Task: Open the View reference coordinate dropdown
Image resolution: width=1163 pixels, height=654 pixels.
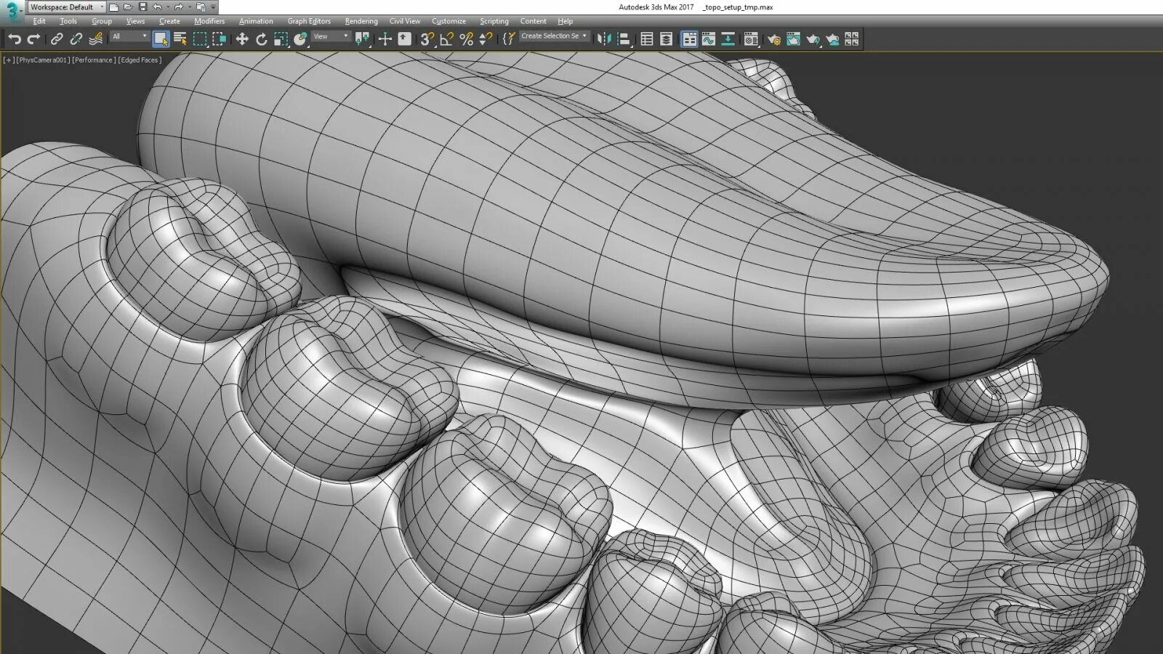Action: 331,36
